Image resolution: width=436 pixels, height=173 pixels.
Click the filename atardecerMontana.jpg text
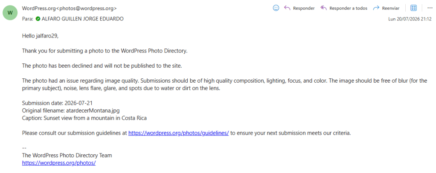[x=93, y=110]
